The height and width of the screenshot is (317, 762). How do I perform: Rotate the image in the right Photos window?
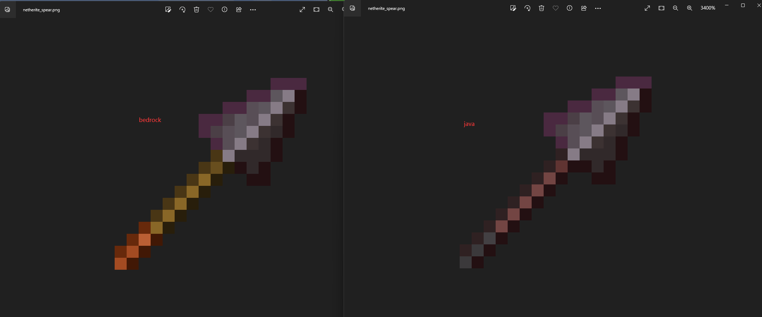pos(527,8)
